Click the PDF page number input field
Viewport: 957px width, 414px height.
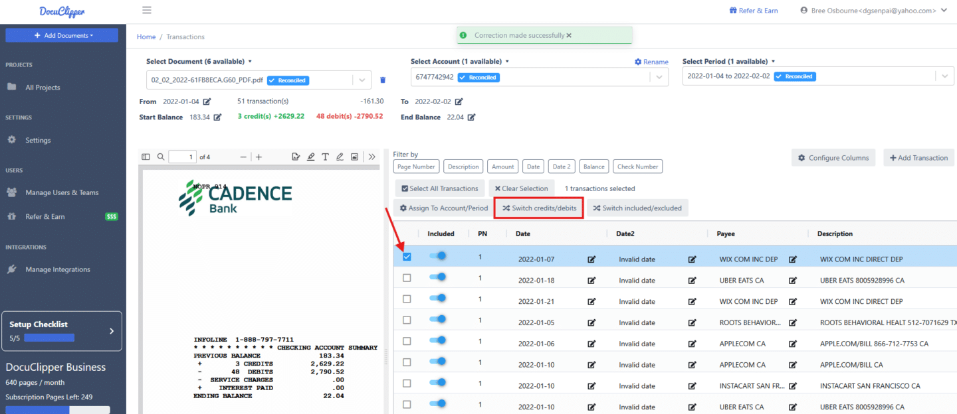pyautogui.click(x=183, y=157)
